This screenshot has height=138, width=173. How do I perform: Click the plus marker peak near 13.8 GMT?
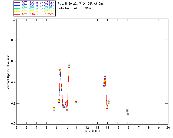(105, 77)
